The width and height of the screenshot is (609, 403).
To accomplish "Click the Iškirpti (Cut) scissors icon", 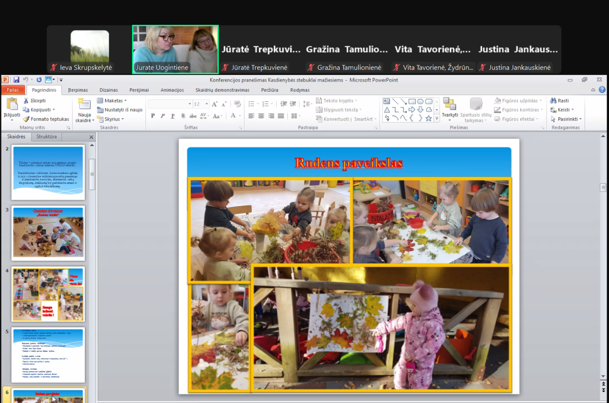I will point(26,101).
